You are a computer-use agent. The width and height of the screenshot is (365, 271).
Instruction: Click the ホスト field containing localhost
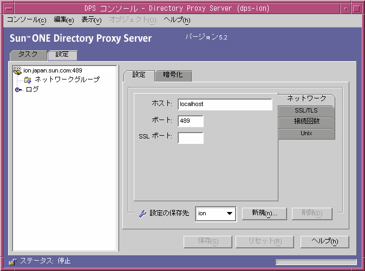pyautogui.click(x=225, y=104)
